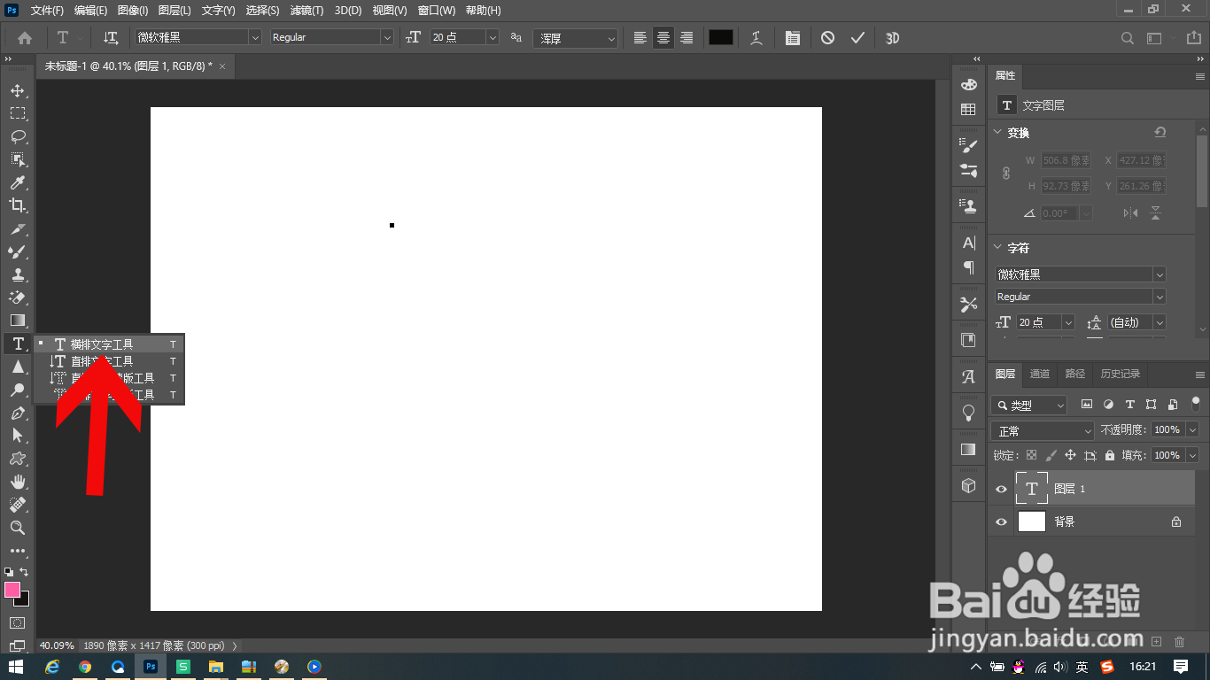Screen dimensions: 1210x680
Task: Select the Eyedropper tool
Action: tap(17, 182)
